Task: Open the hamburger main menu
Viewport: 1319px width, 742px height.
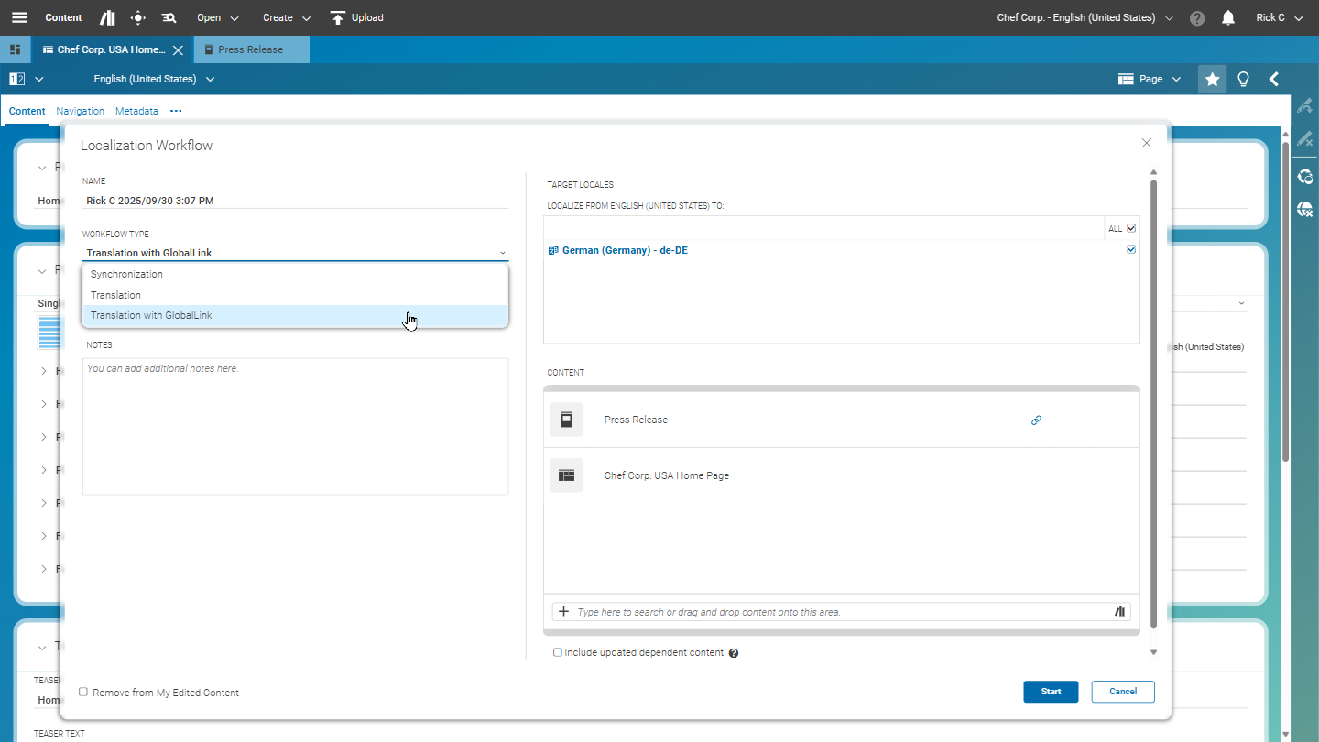Action: point(19,17)
